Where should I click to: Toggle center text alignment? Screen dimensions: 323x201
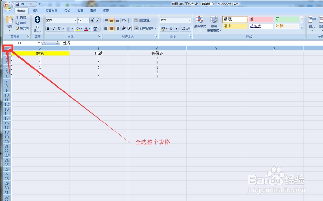tap(111, 28)
